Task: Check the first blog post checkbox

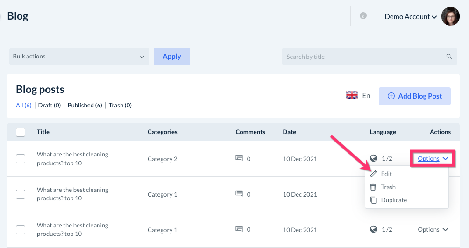Action: coord(21,159)
